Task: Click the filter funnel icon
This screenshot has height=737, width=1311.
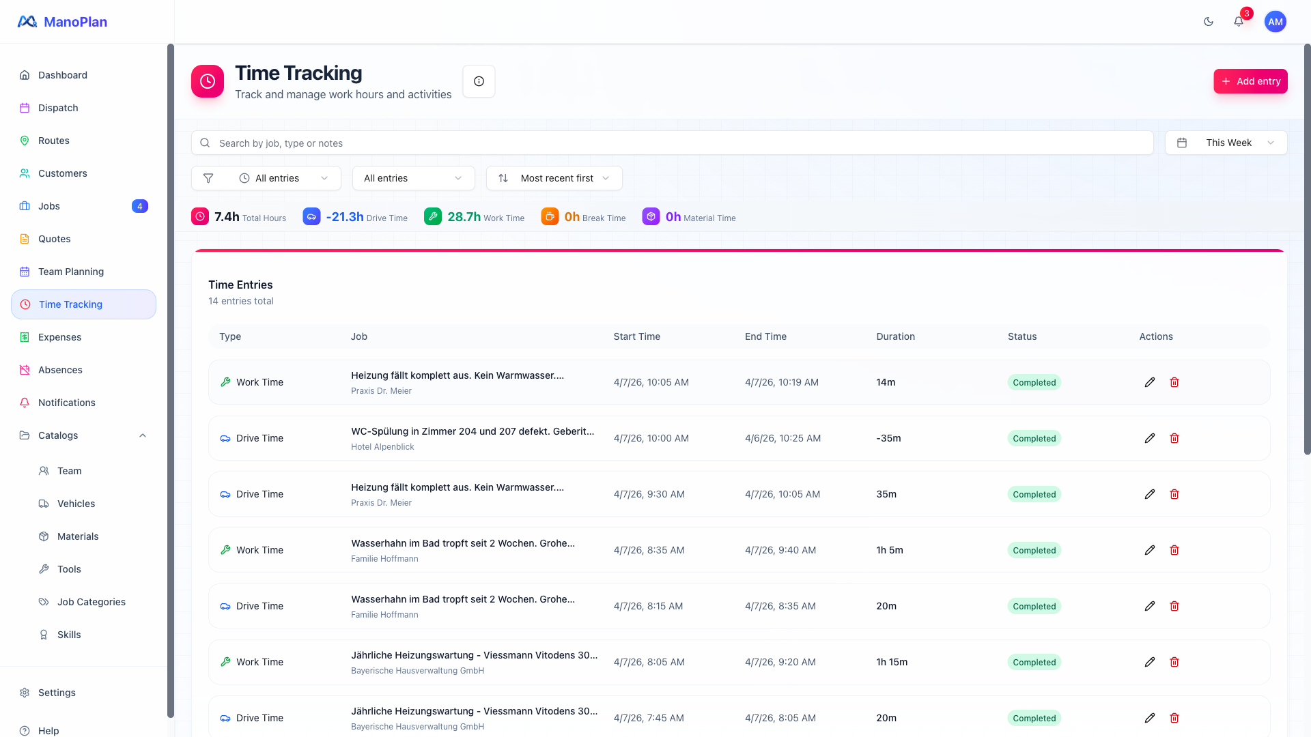Action: [208, 178]
